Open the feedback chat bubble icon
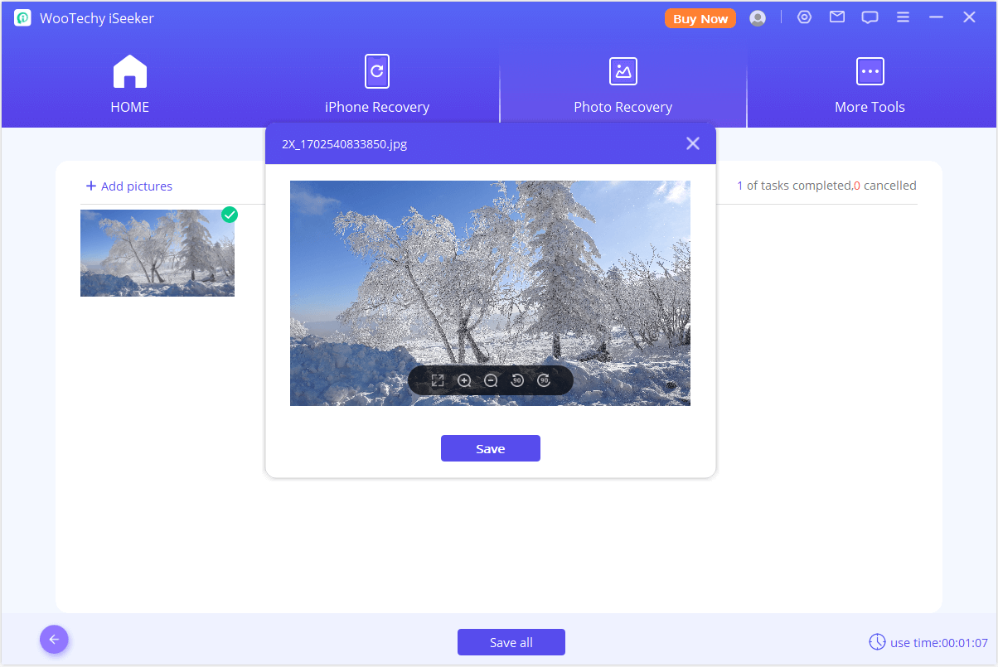 pos(870,17)
